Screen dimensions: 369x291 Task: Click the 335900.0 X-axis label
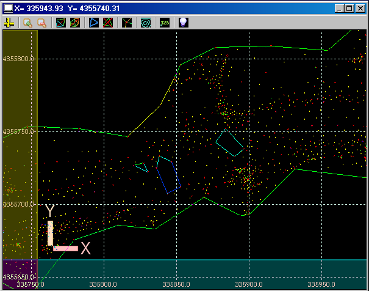[x=249, y=284]
